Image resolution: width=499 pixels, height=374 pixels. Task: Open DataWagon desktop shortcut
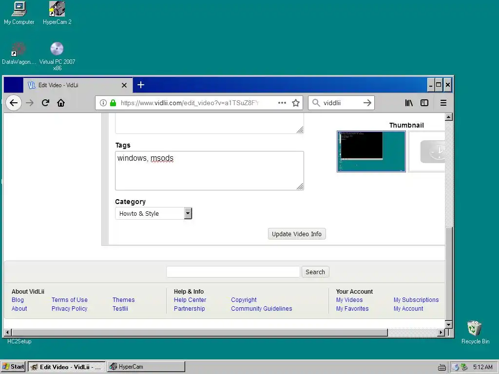tap(19, 53)
